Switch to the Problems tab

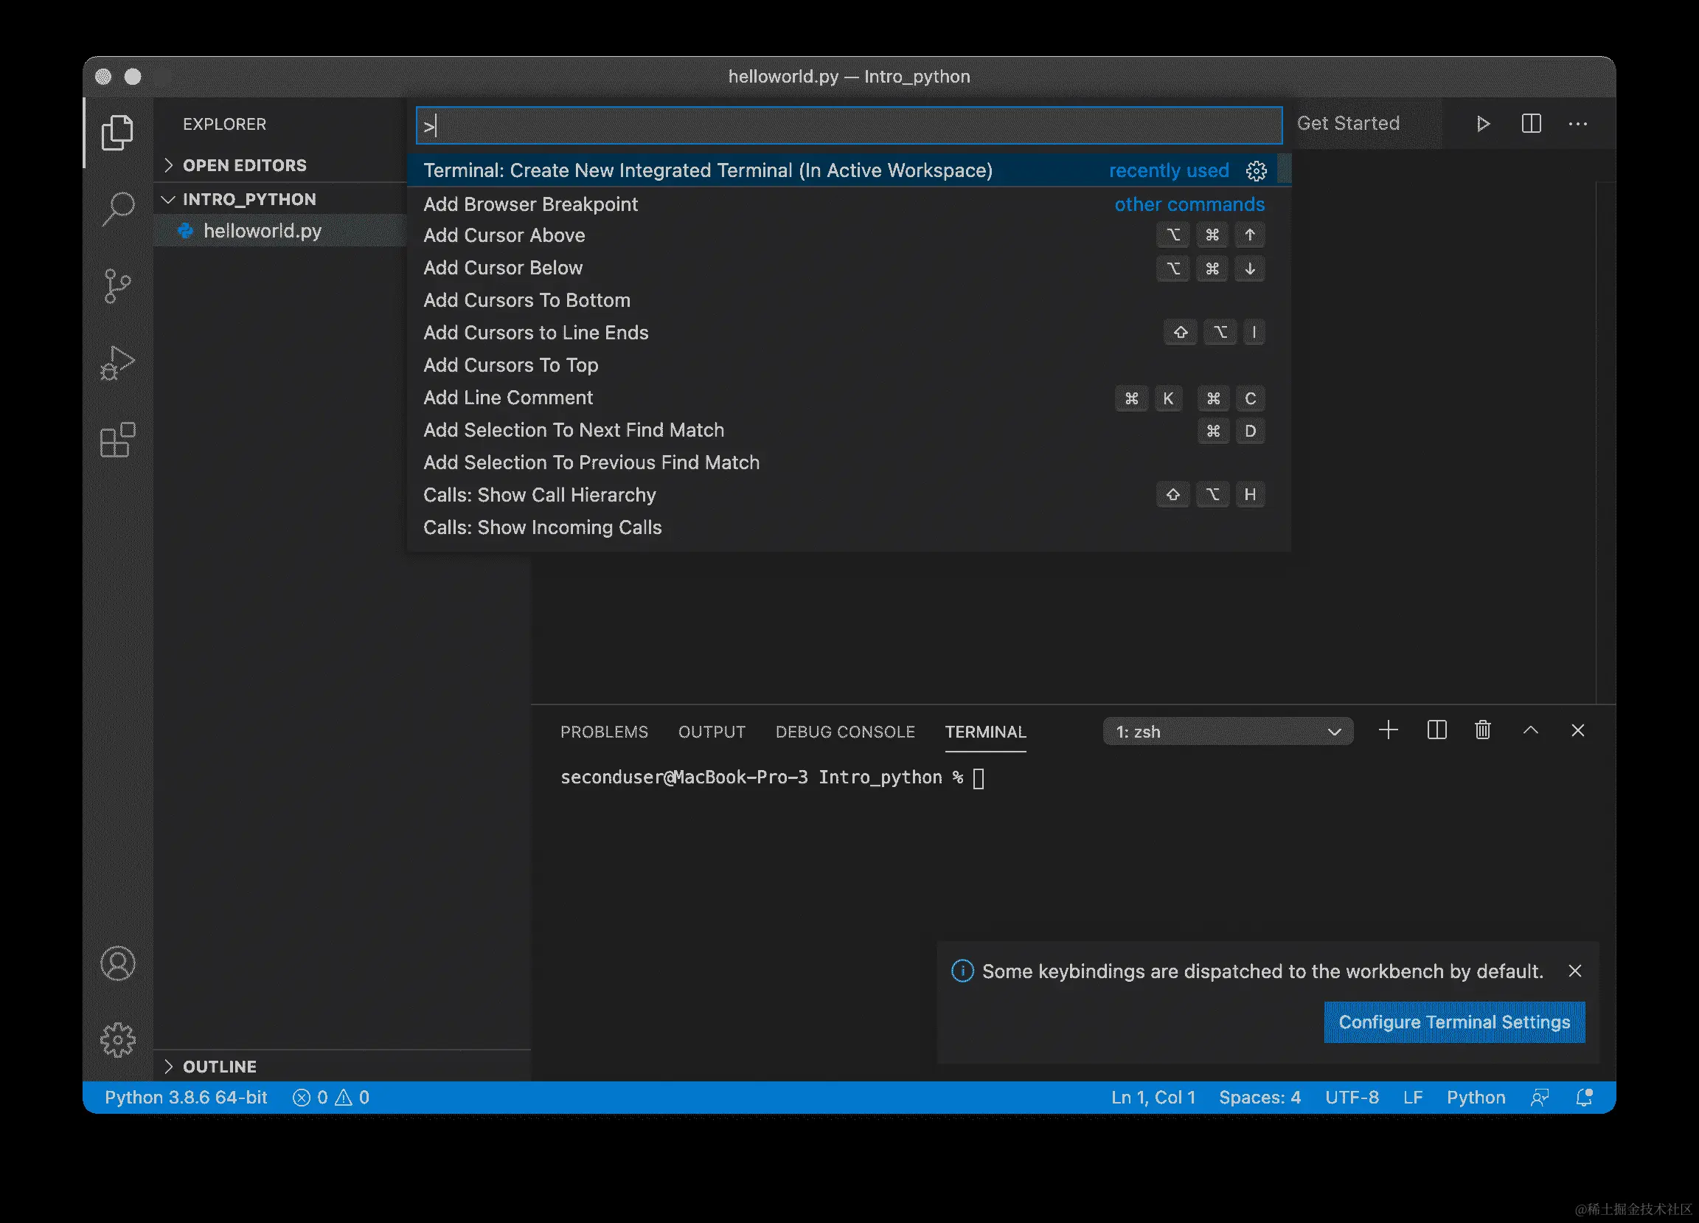coord(604,732)
